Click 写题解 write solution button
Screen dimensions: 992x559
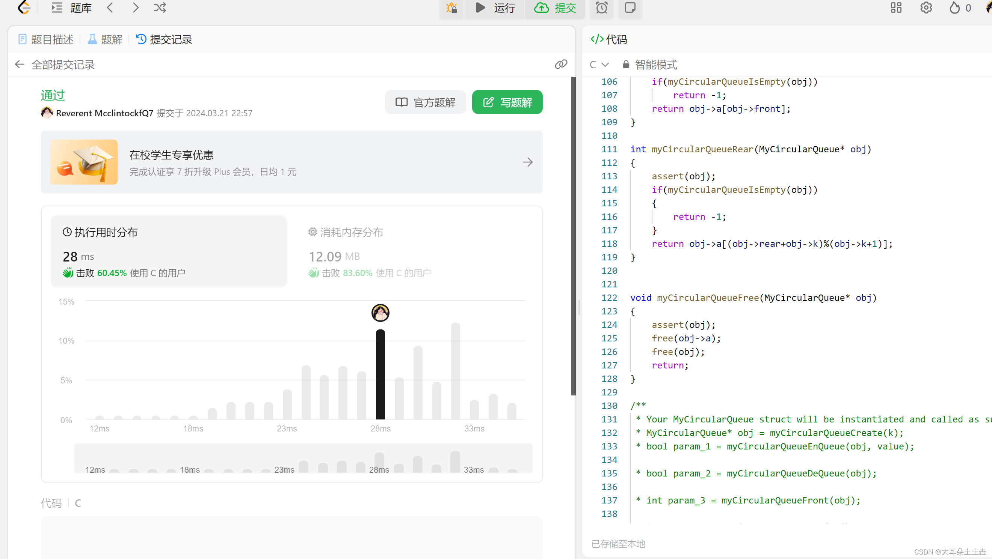(x=507, y=102)
